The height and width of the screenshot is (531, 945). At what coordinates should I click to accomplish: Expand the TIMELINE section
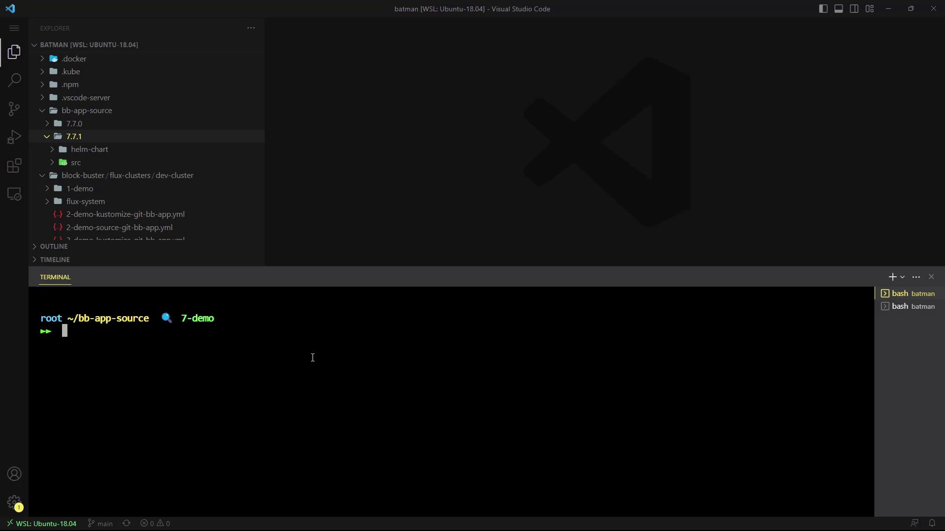pyautogui.click(x=55, y=260)
